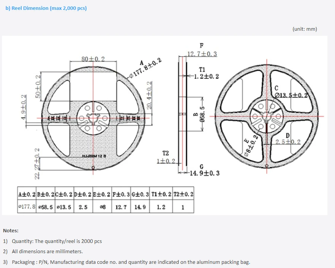
Task: Click the HJ-RRM 12 B reel marking
Action: [94, 156]
